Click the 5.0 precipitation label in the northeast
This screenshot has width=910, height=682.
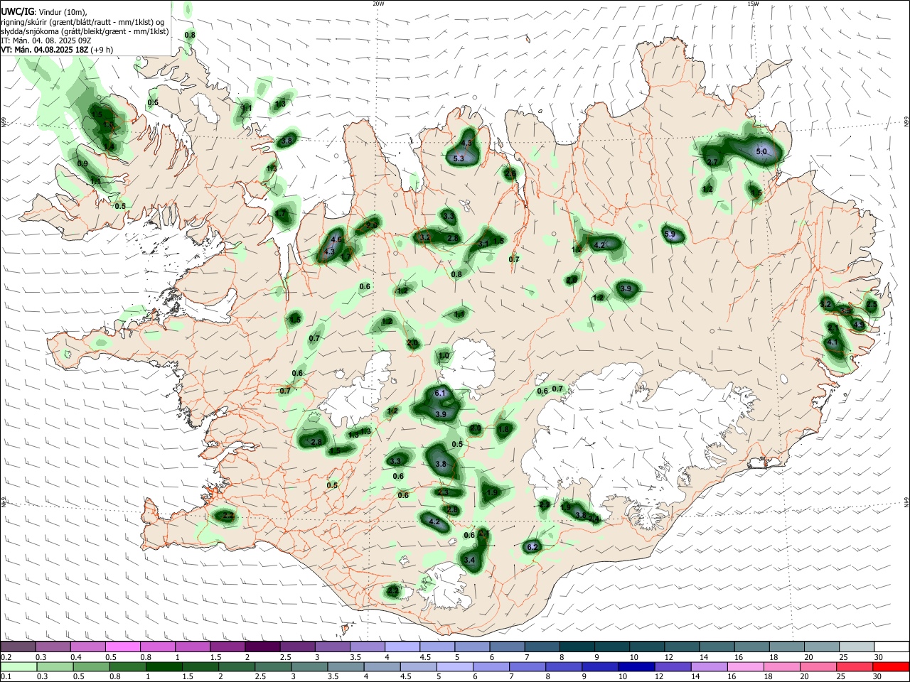(x=761, y=151)
